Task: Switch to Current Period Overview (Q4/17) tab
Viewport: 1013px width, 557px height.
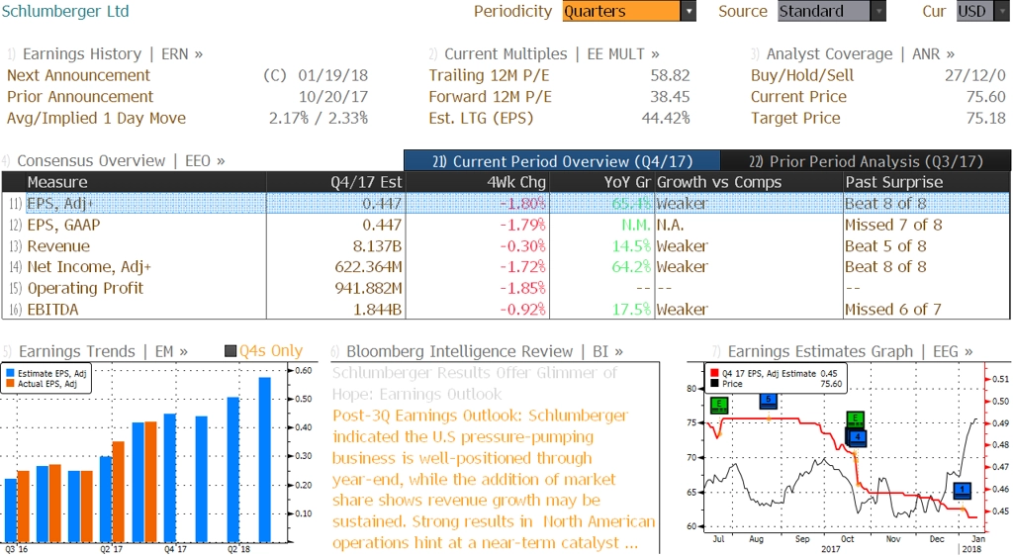Action: (x=562, y=161)
